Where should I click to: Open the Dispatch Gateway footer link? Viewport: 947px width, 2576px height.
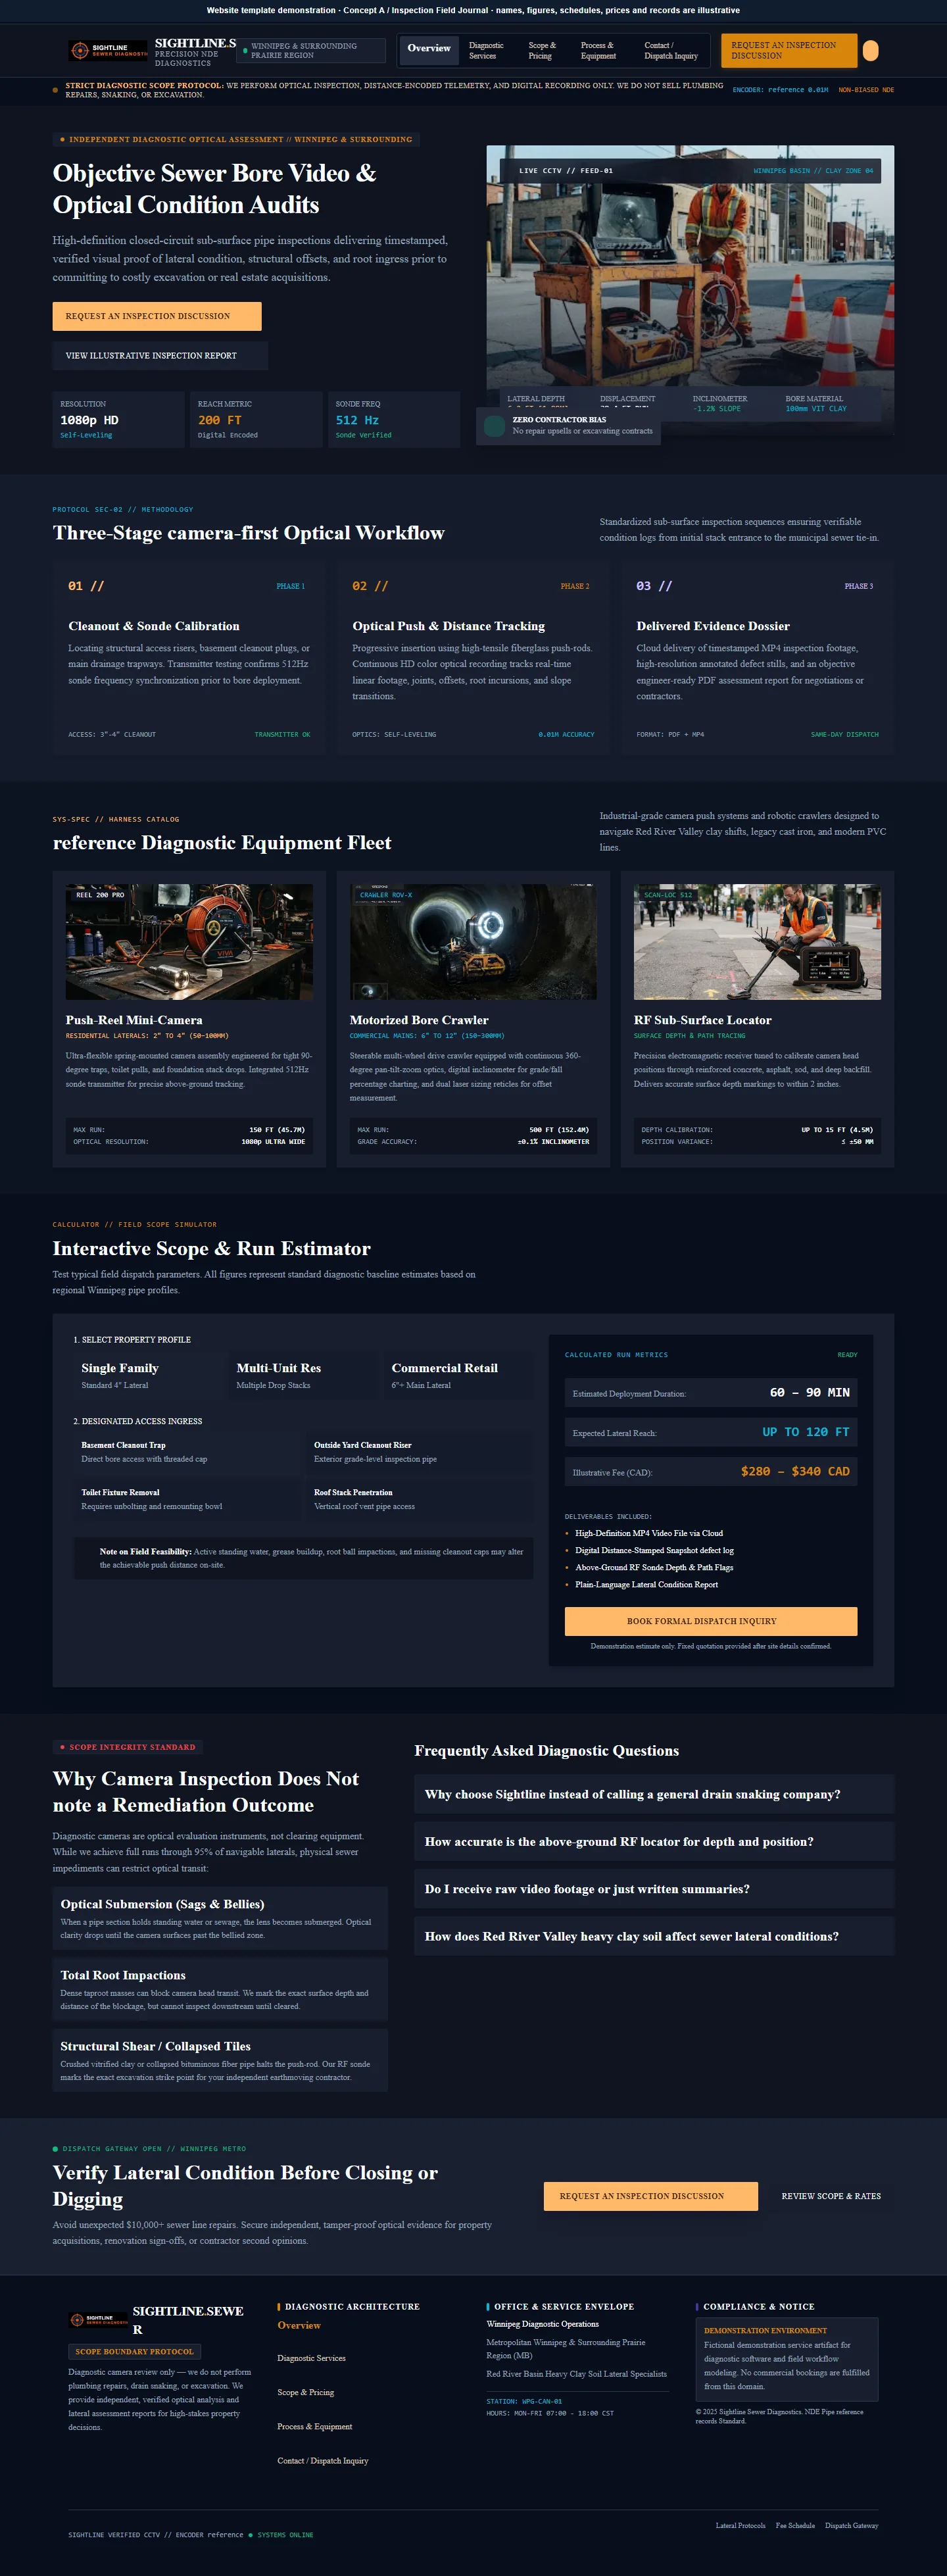pos(851,2525)
